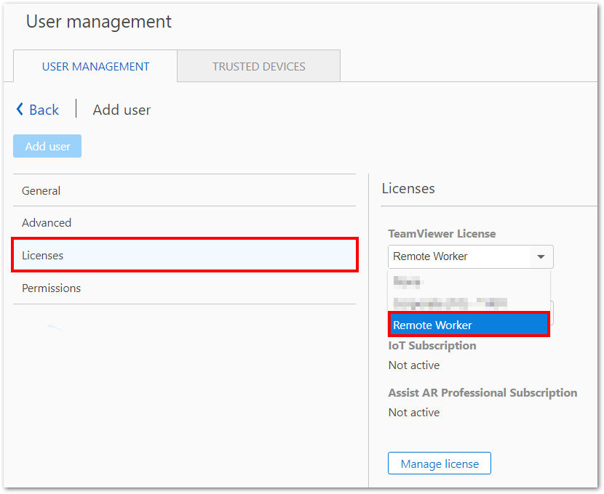Click the Licenses panel heading
The height and width of the screenshot is (494, 604).
pos(408,188)
